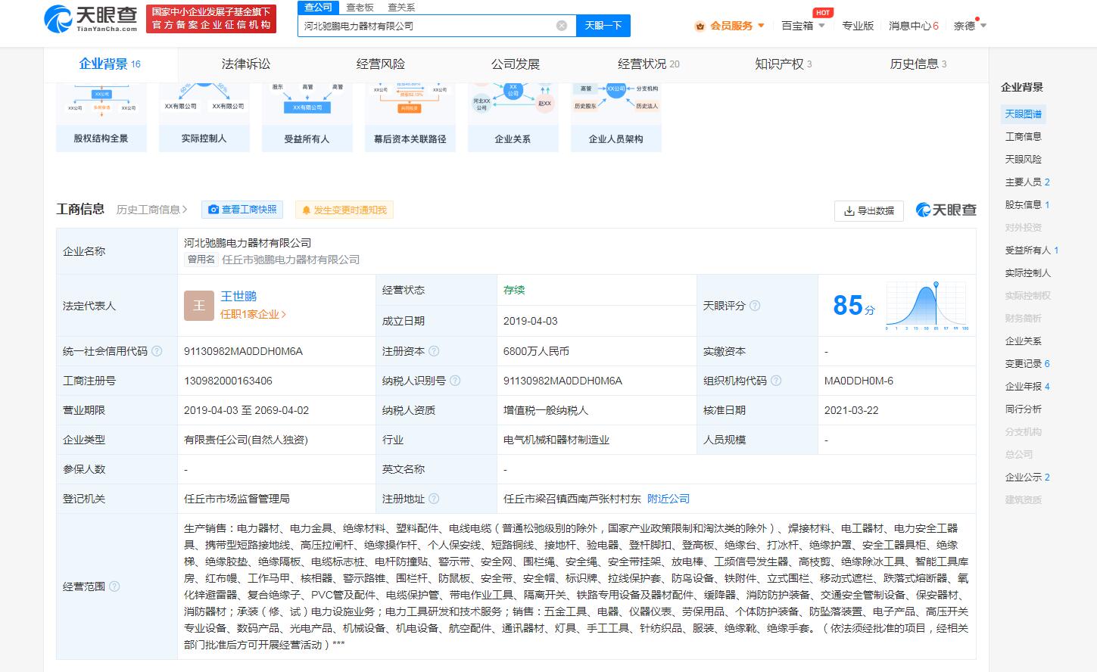Click the 天眼查 logo beside export button
This screenshot has width=1097, height=672.
click(946, 210)
